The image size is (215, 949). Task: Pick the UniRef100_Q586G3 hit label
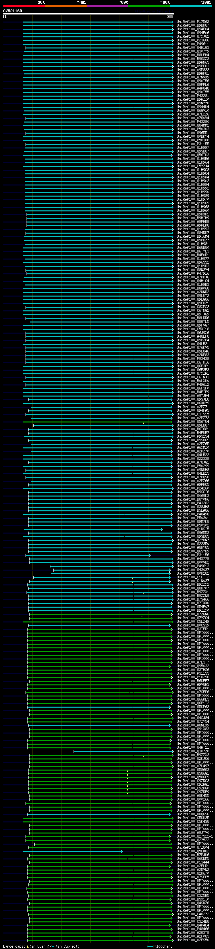point(192,770)
